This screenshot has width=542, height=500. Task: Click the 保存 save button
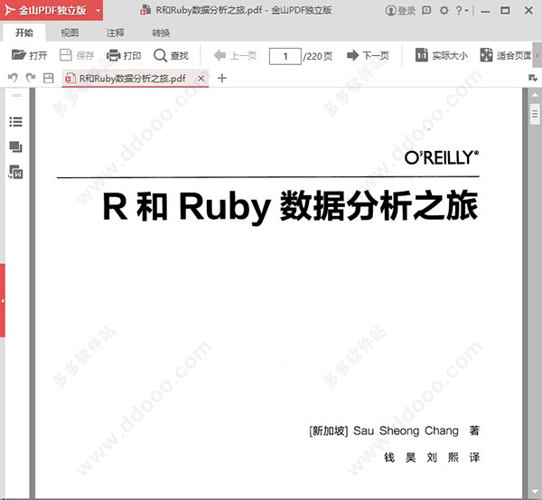pos(77,55)
